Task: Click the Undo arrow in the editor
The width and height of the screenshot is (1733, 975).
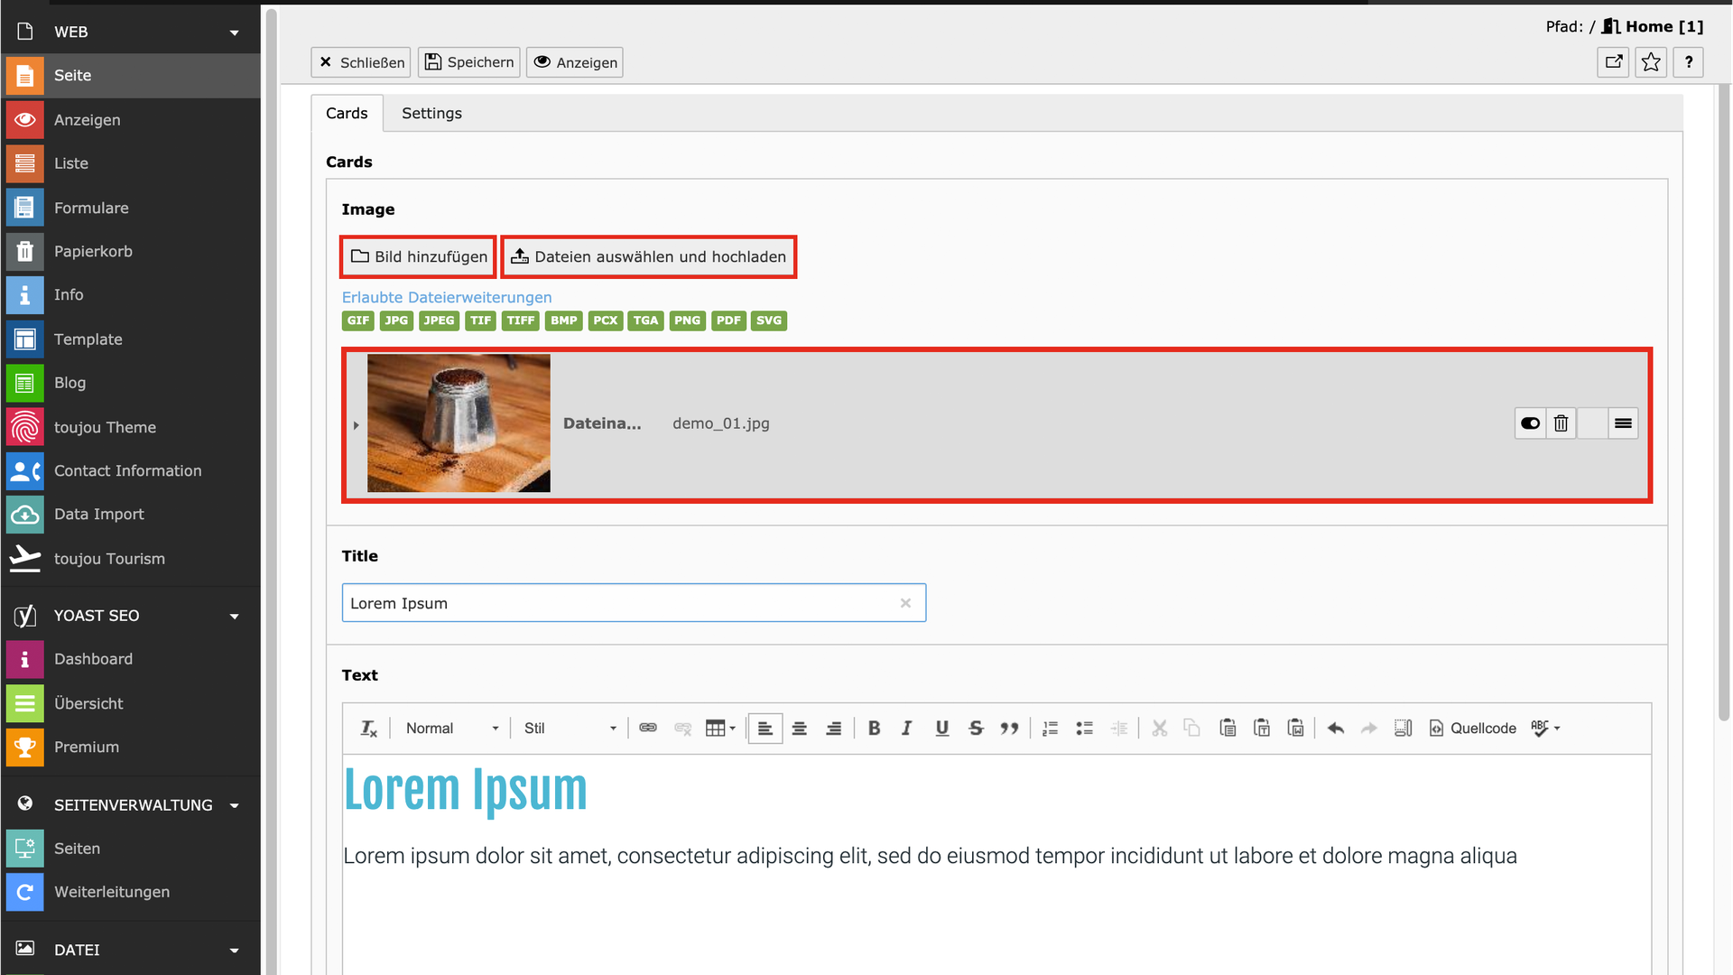Action: coord(1336,729)
